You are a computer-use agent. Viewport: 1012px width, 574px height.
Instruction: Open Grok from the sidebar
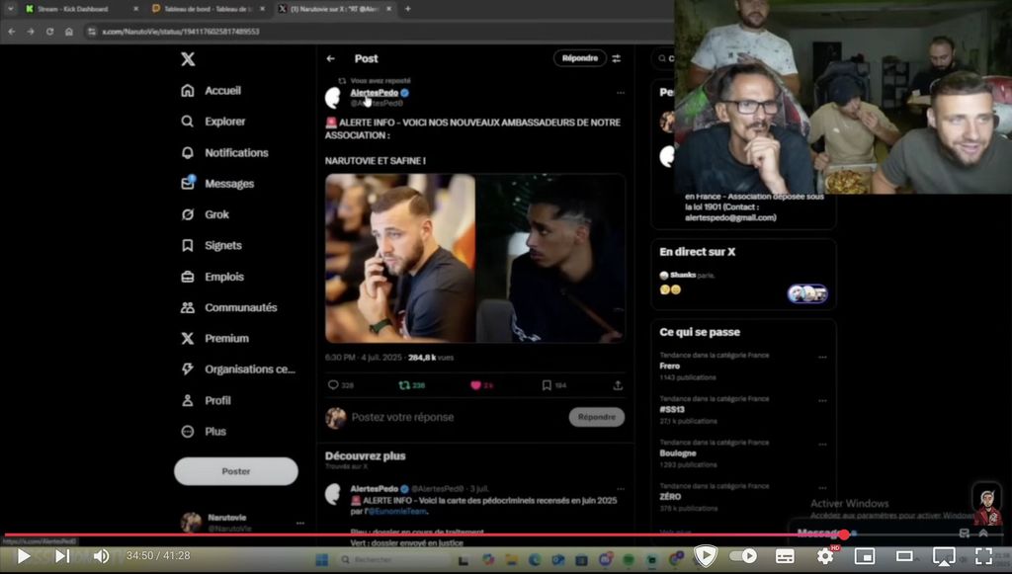[206, 214]
